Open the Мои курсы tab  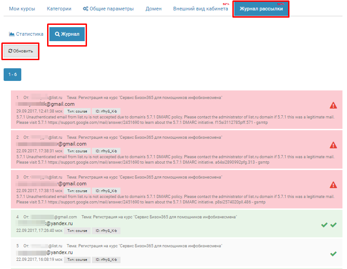[22, 9]
